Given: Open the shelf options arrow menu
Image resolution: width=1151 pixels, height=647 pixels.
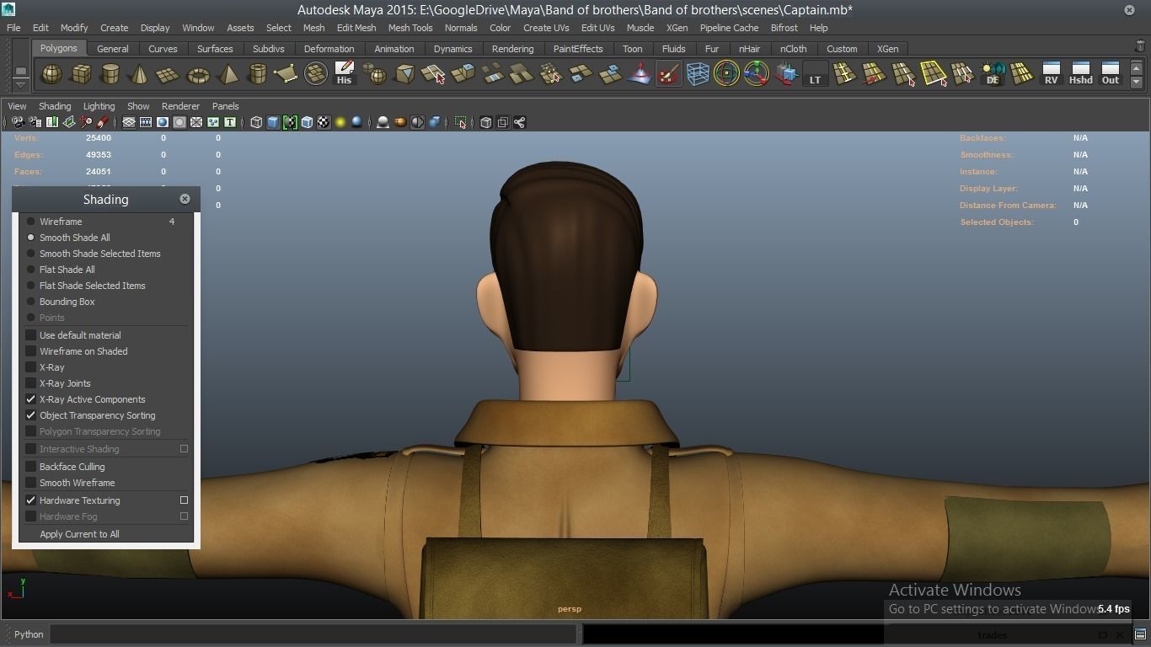Looking at the screenshot, I should click(x=20, y=84).
